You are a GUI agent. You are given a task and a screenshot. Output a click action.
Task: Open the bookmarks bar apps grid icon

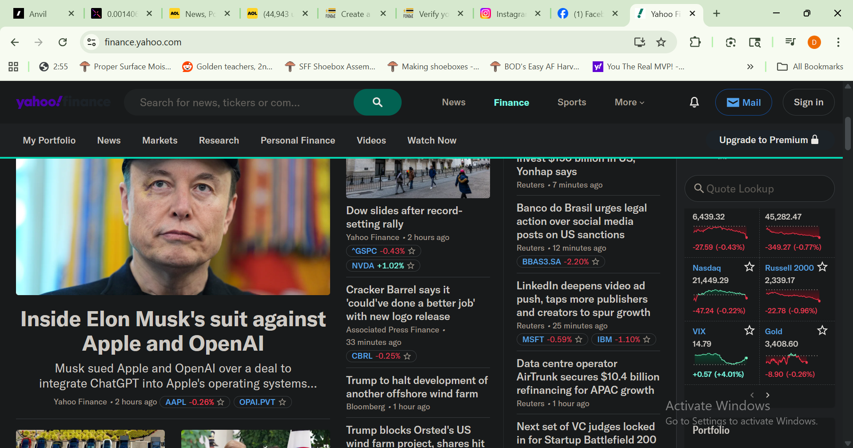coord(13,67)
